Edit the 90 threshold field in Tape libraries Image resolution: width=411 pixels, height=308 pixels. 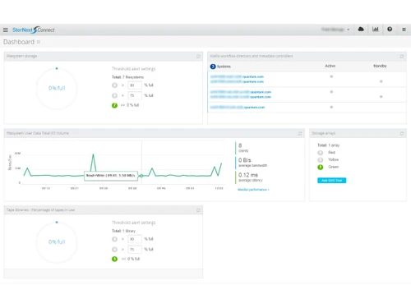pyautogui.click(x=135, y=239)
